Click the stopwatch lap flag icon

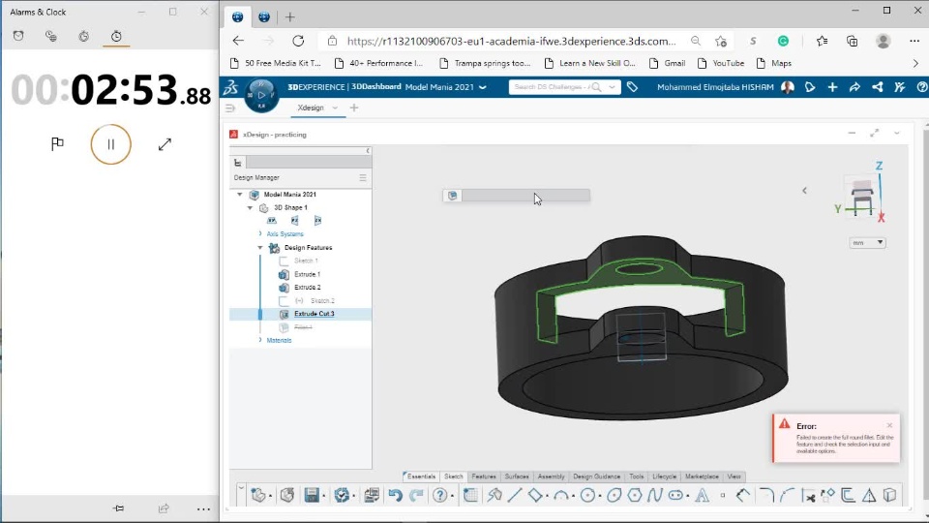pyautogui.click(x=57, y=144)
